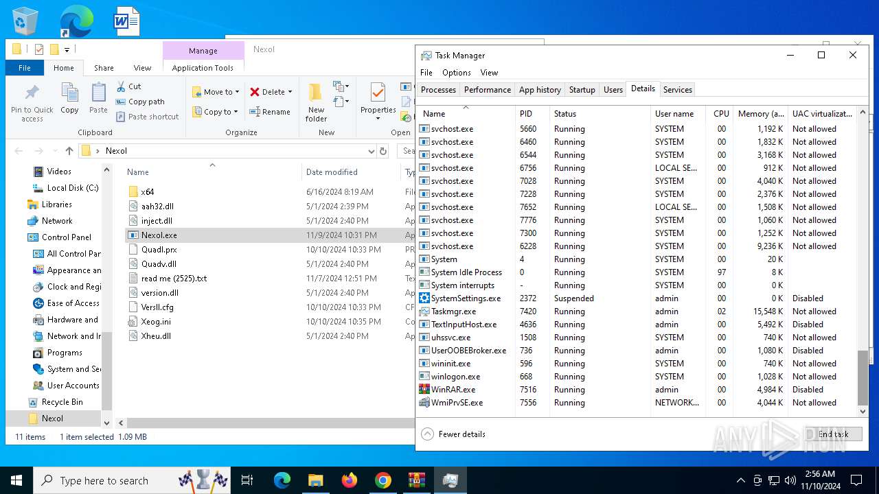Open the Word document desktop icon

click(126, 21)
